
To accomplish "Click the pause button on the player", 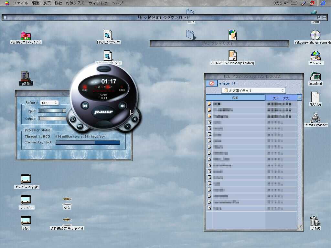I will tap(103, 112).
